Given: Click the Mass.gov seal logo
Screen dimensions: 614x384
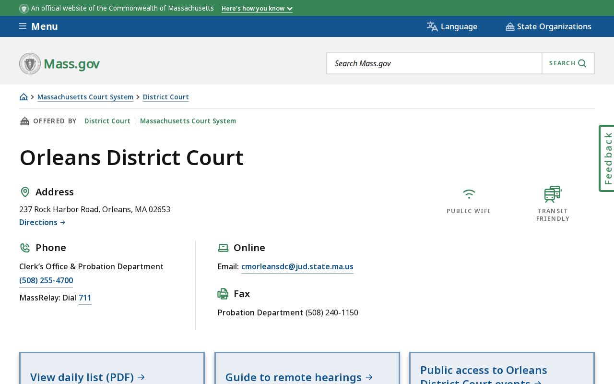Looking at the screenshot, I should click(30, 63).
